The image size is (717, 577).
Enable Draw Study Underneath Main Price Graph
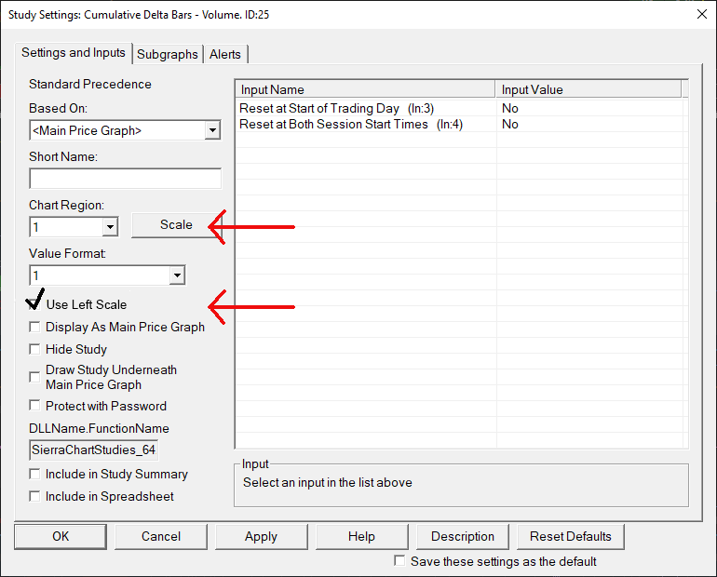[34, 377]
